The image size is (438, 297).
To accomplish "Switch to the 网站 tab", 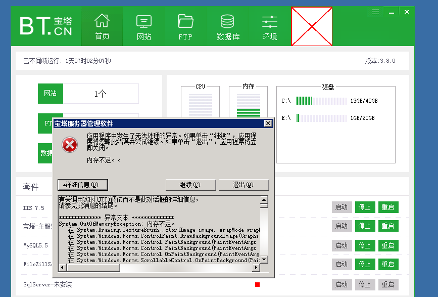I will coord(144,26).
